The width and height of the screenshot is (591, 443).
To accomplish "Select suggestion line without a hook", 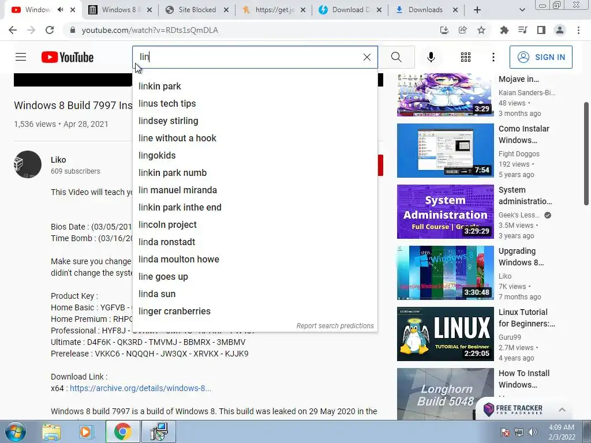I will click(255, 138).
